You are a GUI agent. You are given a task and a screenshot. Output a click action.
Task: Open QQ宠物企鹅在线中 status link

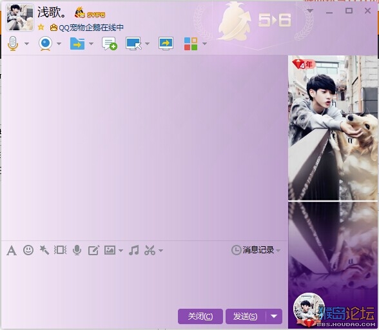92,28
